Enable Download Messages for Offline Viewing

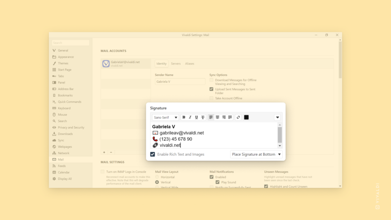coord(212,80)
